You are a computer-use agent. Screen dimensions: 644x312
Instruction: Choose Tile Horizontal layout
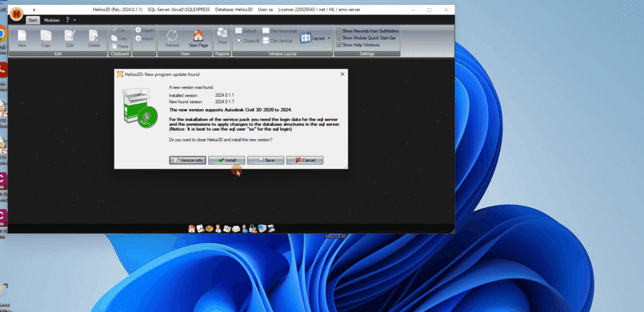click(279, 31)
